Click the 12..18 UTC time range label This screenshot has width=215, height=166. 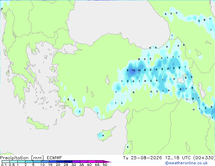(178, 158)
